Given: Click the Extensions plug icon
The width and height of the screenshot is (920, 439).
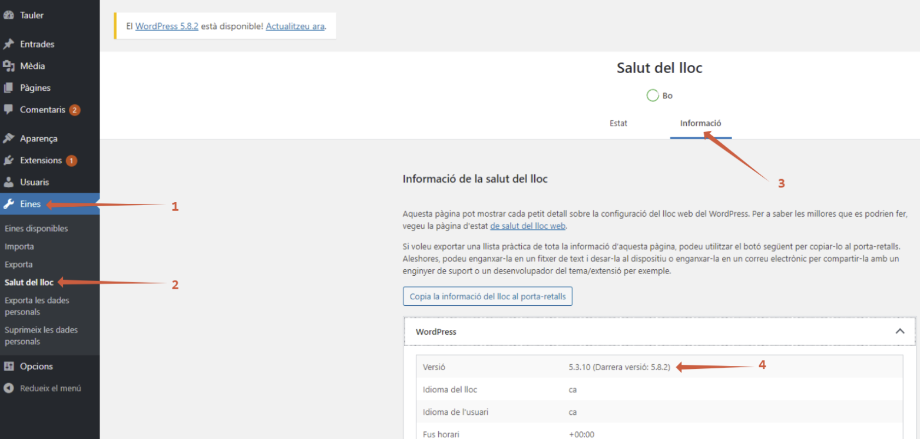Looking at the screenshot, I should (x=8, y=160).
